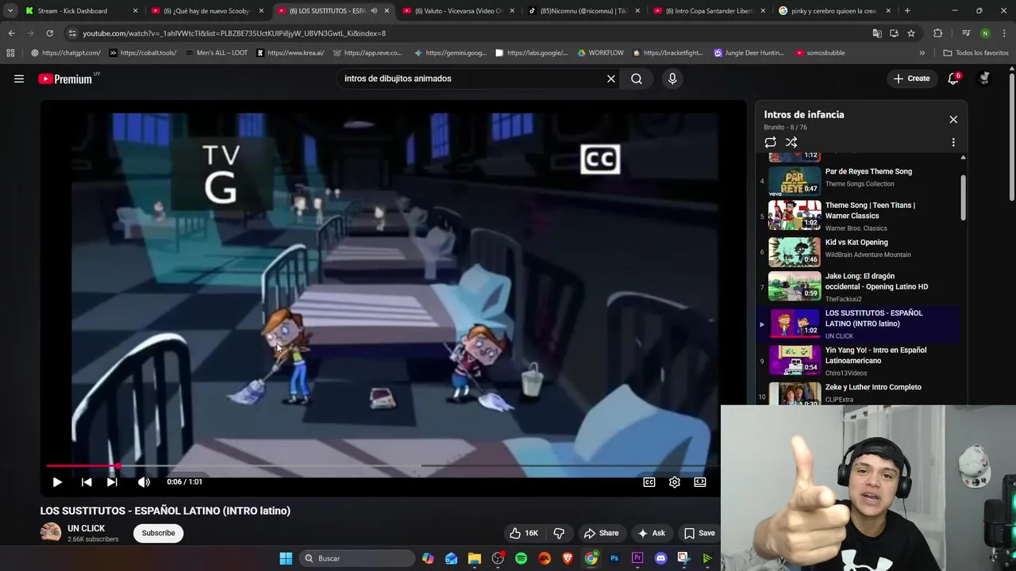The height and width of the screenshot is (571, 1016).
Task: Reload the page
Action: [49, 33]
